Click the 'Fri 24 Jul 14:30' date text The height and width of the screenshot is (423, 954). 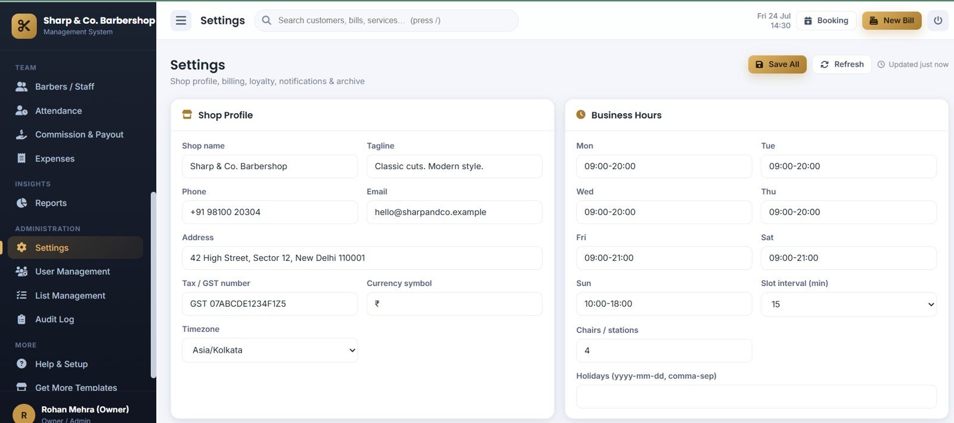[x=773, y=20]
